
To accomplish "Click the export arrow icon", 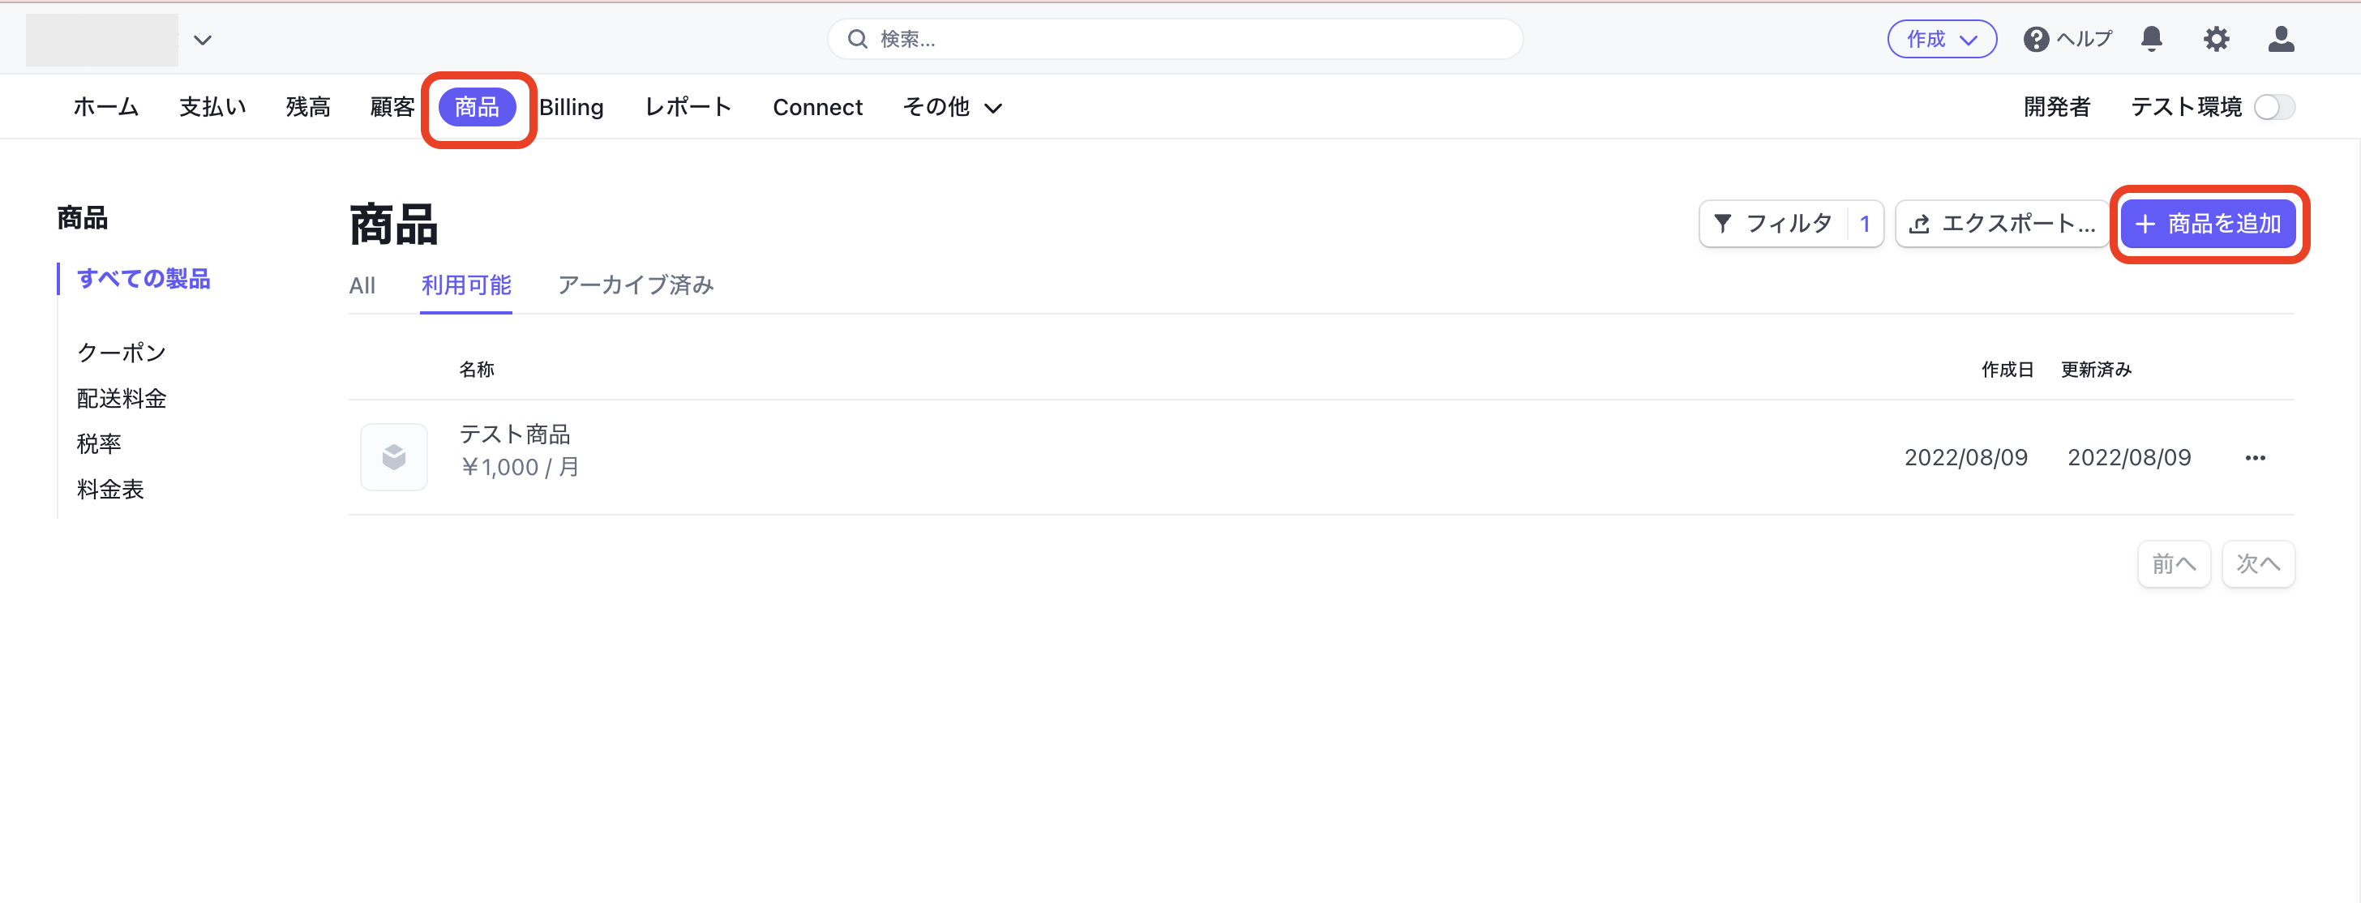I will [1919, 224].
